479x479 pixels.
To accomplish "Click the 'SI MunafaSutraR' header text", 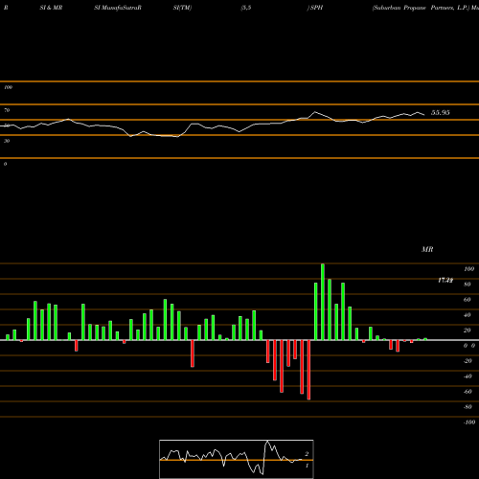I will point(118,8).
